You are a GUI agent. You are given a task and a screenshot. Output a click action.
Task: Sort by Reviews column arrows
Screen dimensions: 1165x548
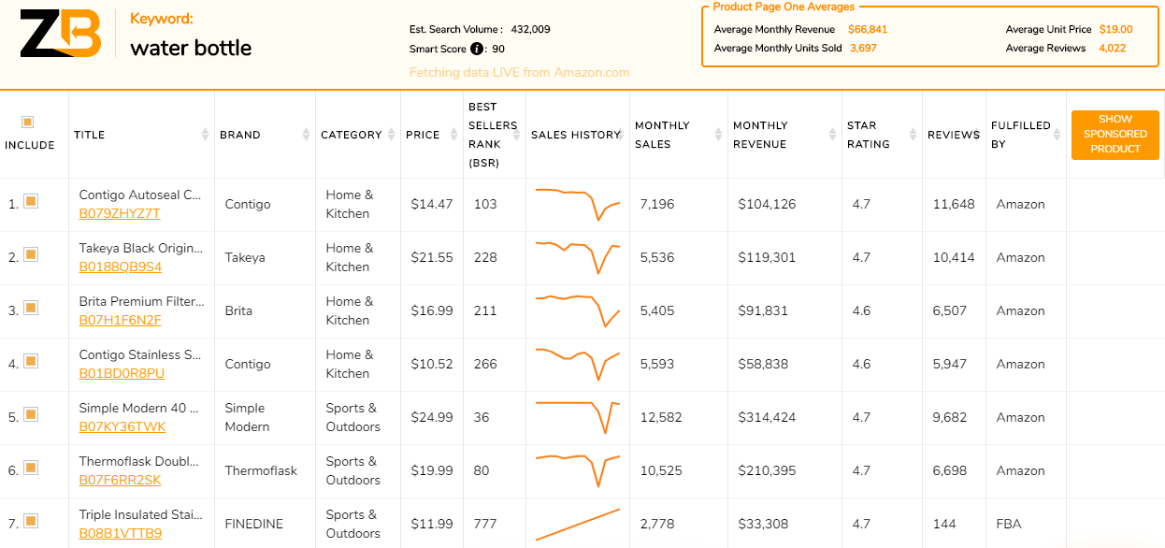tap(978, 135)
